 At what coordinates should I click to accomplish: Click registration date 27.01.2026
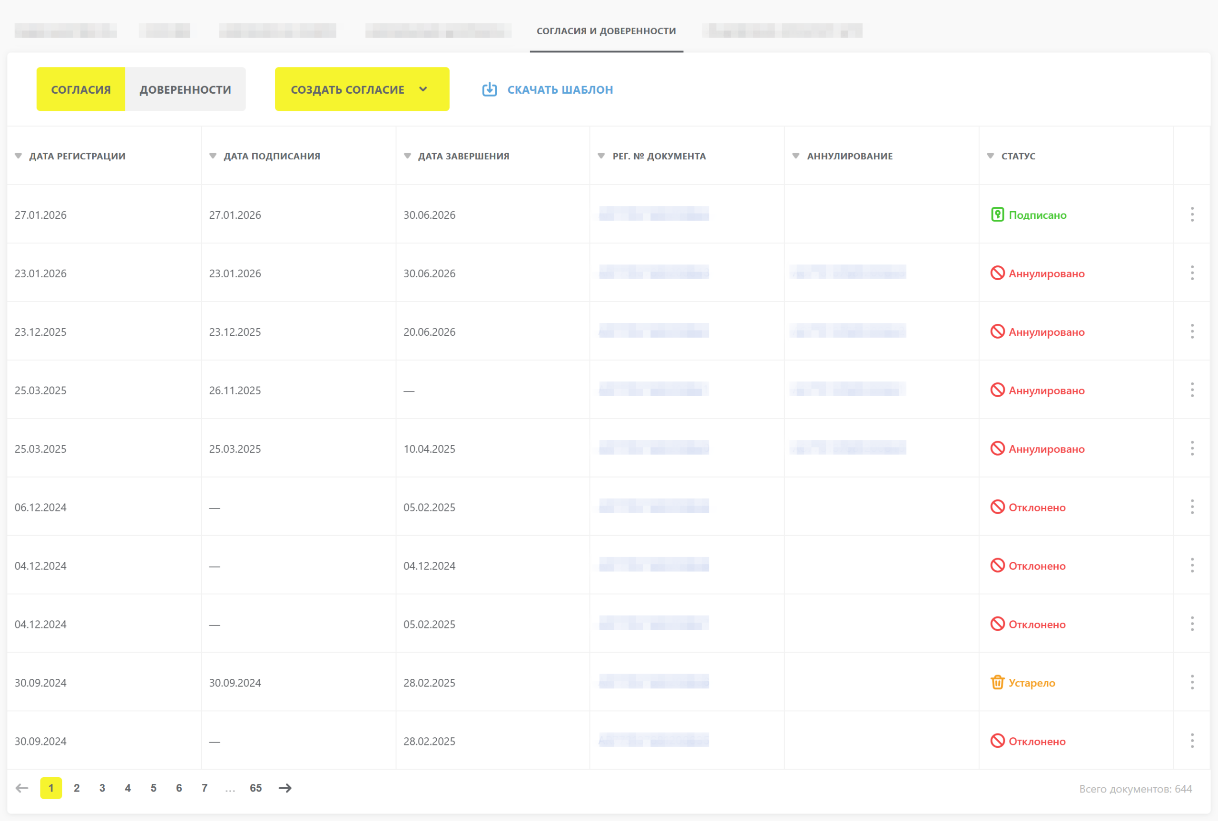(40, 215)
